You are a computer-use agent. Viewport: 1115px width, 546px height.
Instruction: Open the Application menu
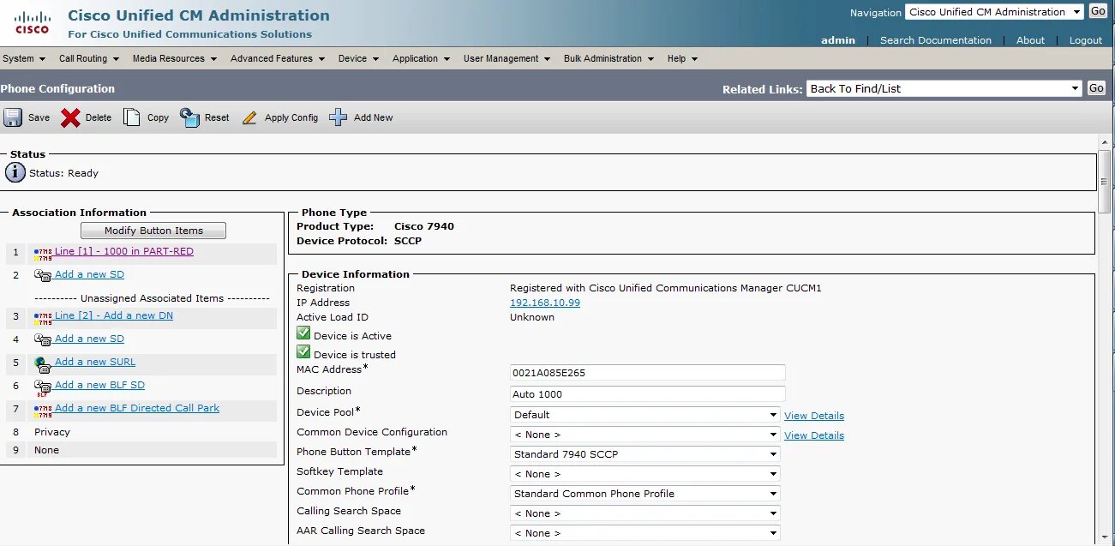click(x=421, y=58)
